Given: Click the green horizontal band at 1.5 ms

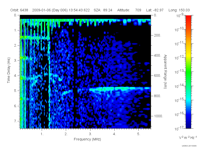Looking at the screenshot, I should [35, 38].
